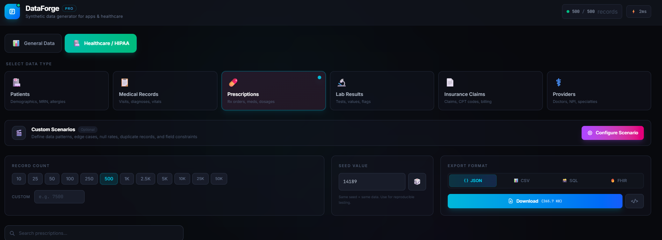Select the Medical Records data type card
662x240 pixels.
(165, 91)
